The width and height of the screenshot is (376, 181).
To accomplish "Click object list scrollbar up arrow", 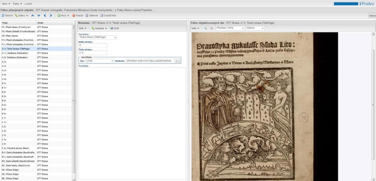I will click(x=73, y=27).
